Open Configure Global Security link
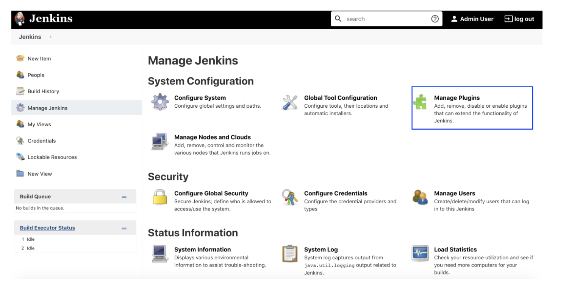This screenshot has height=295, width=566. (x=211, y=193)
